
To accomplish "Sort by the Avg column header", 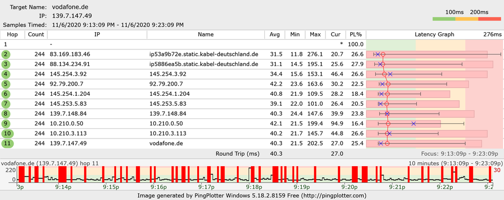I will (x=275, y=35).
